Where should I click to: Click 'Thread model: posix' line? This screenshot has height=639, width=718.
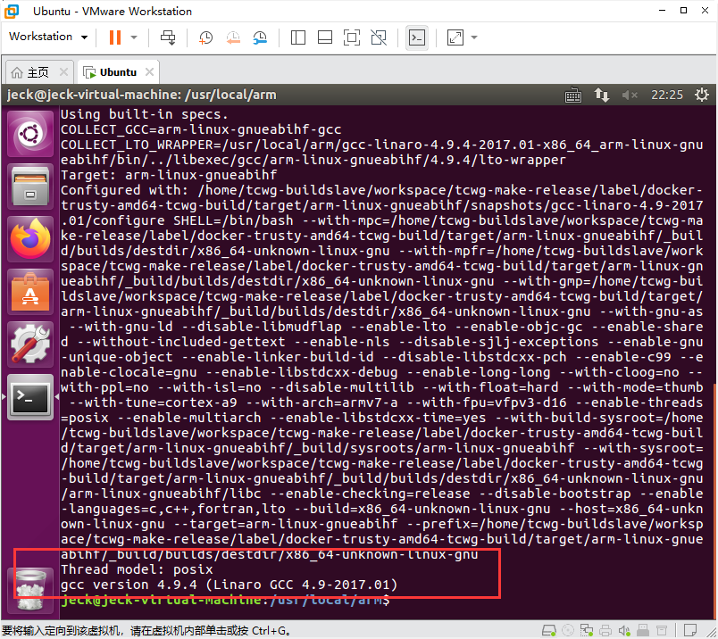(137, 569)
